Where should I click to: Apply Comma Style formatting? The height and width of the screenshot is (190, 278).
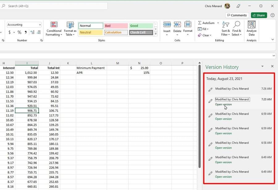point(26,32)
